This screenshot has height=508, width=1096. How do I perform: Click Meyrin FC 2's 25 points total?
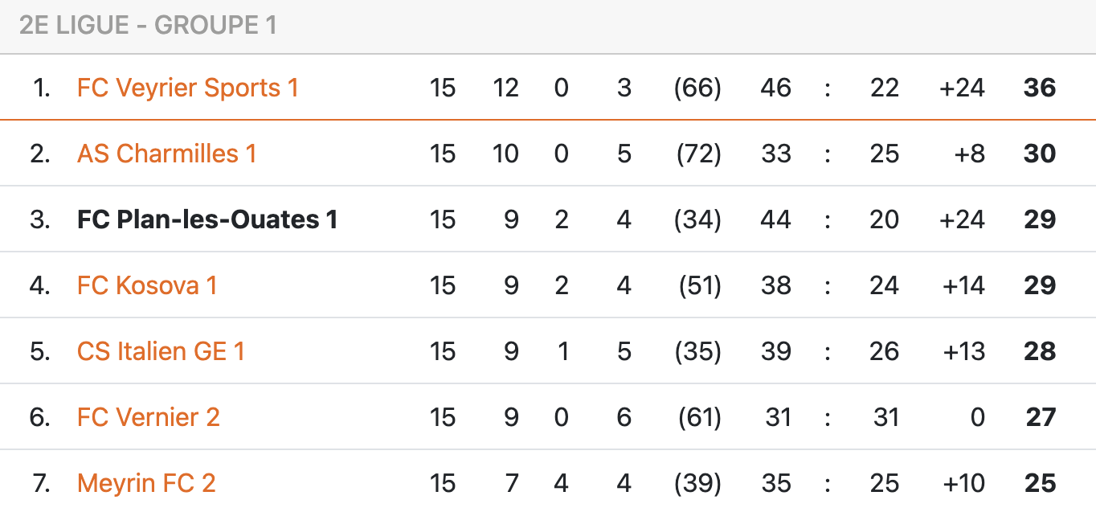pyautogui.click(x=1040, y=483)
